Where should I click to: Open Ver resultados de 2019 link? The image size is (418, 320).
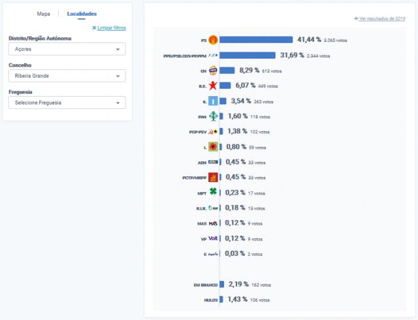click(x=379, y=18)
